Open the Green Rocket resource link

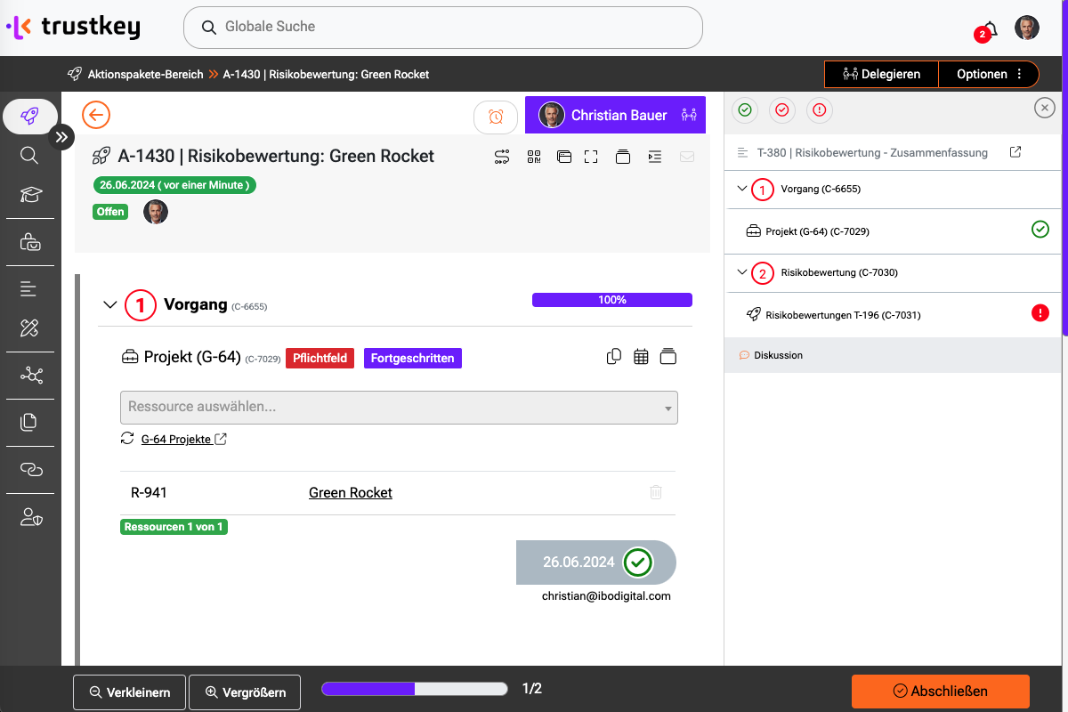pyautogui.click(x=351, y=492)
